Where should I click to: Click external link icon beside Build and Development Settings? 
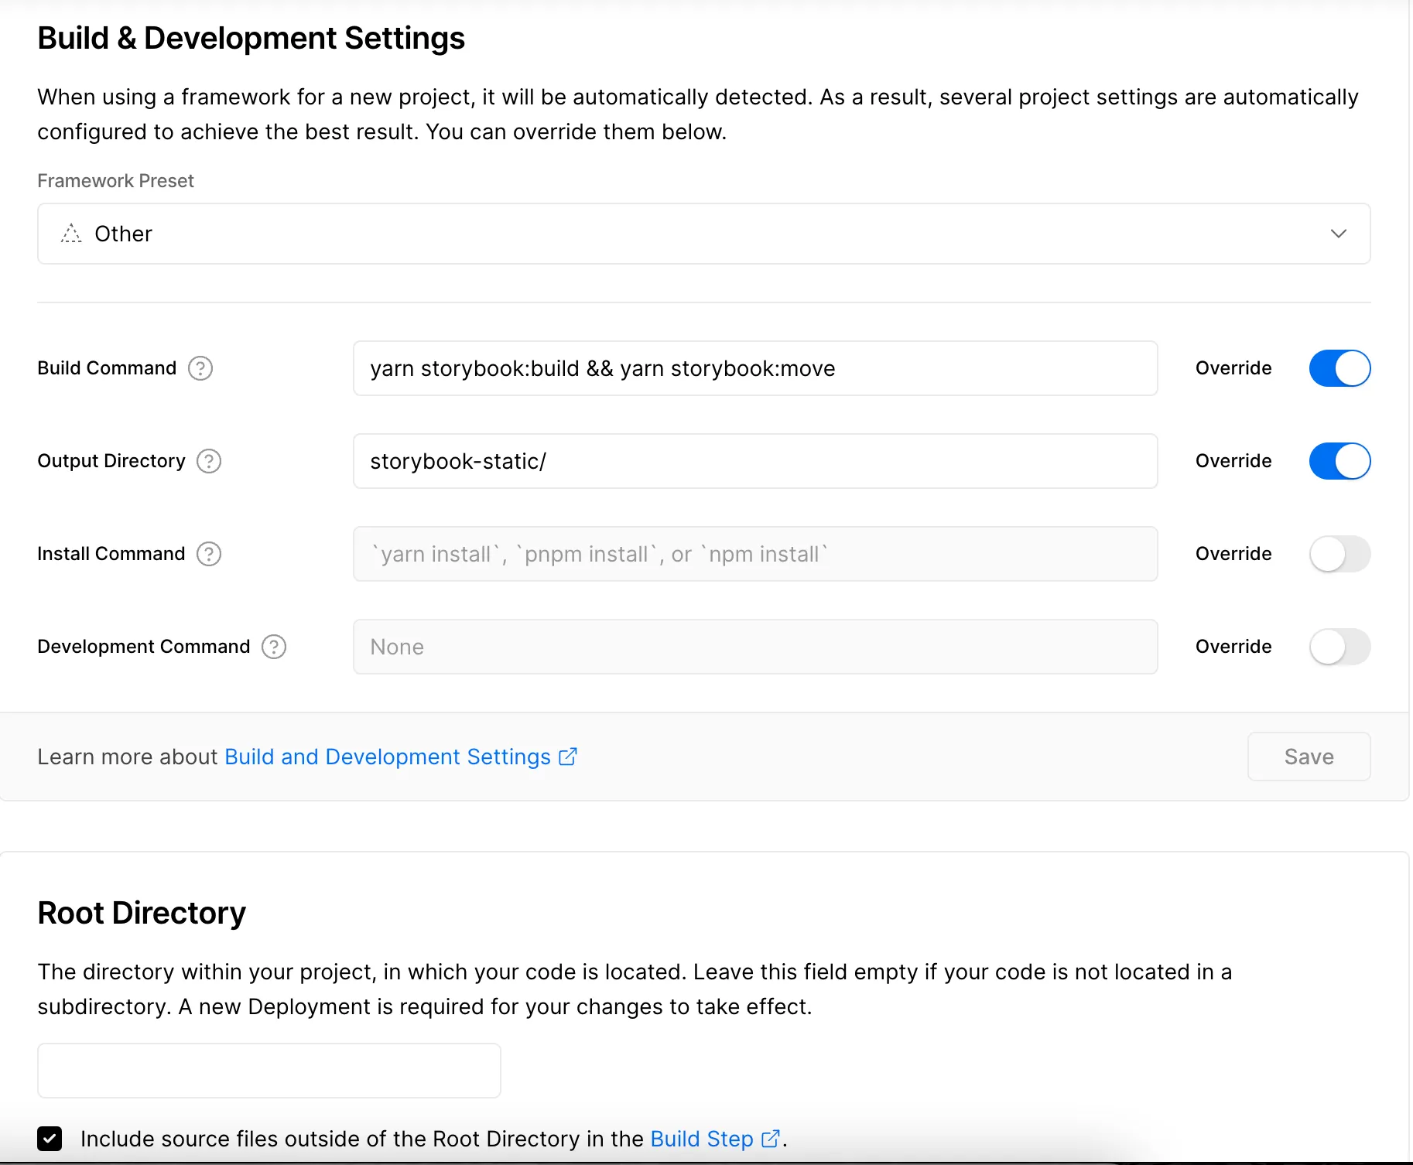[x=568, y=757]
